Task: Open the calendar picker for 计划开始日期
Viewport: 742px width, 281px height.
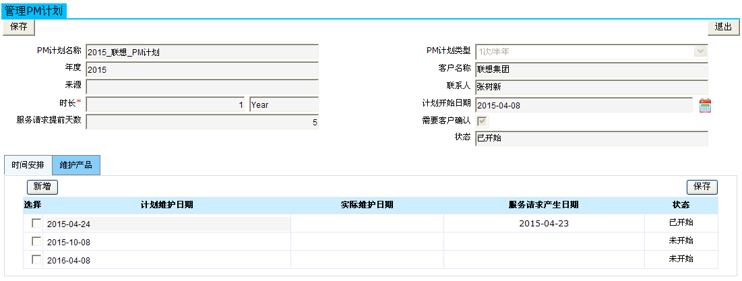Action: tap(705, 105)
